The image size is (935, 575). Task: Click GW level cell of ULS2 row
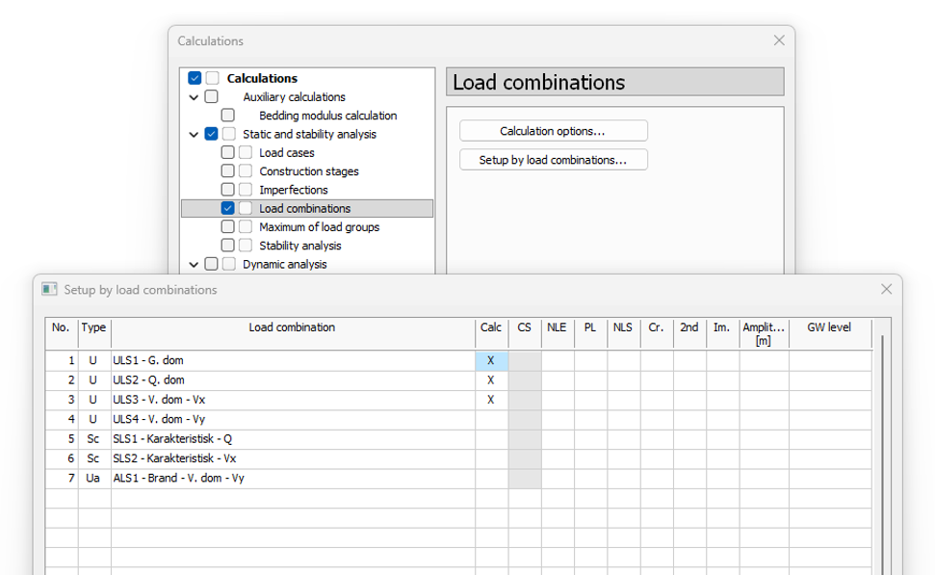[x=830, y=379]
